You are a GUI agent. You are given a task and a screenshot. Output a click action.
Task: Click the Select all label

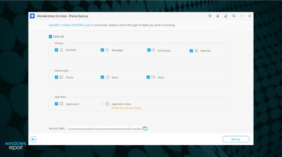(x=59, y=37)
